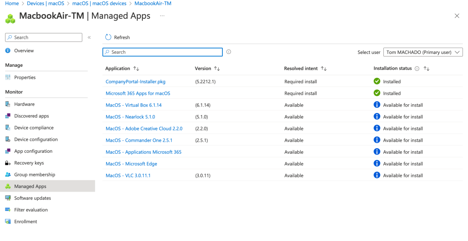Click the Installation status info icon
Image resolution: width=468 pixels, height=241 pixels.
[417, 69]
